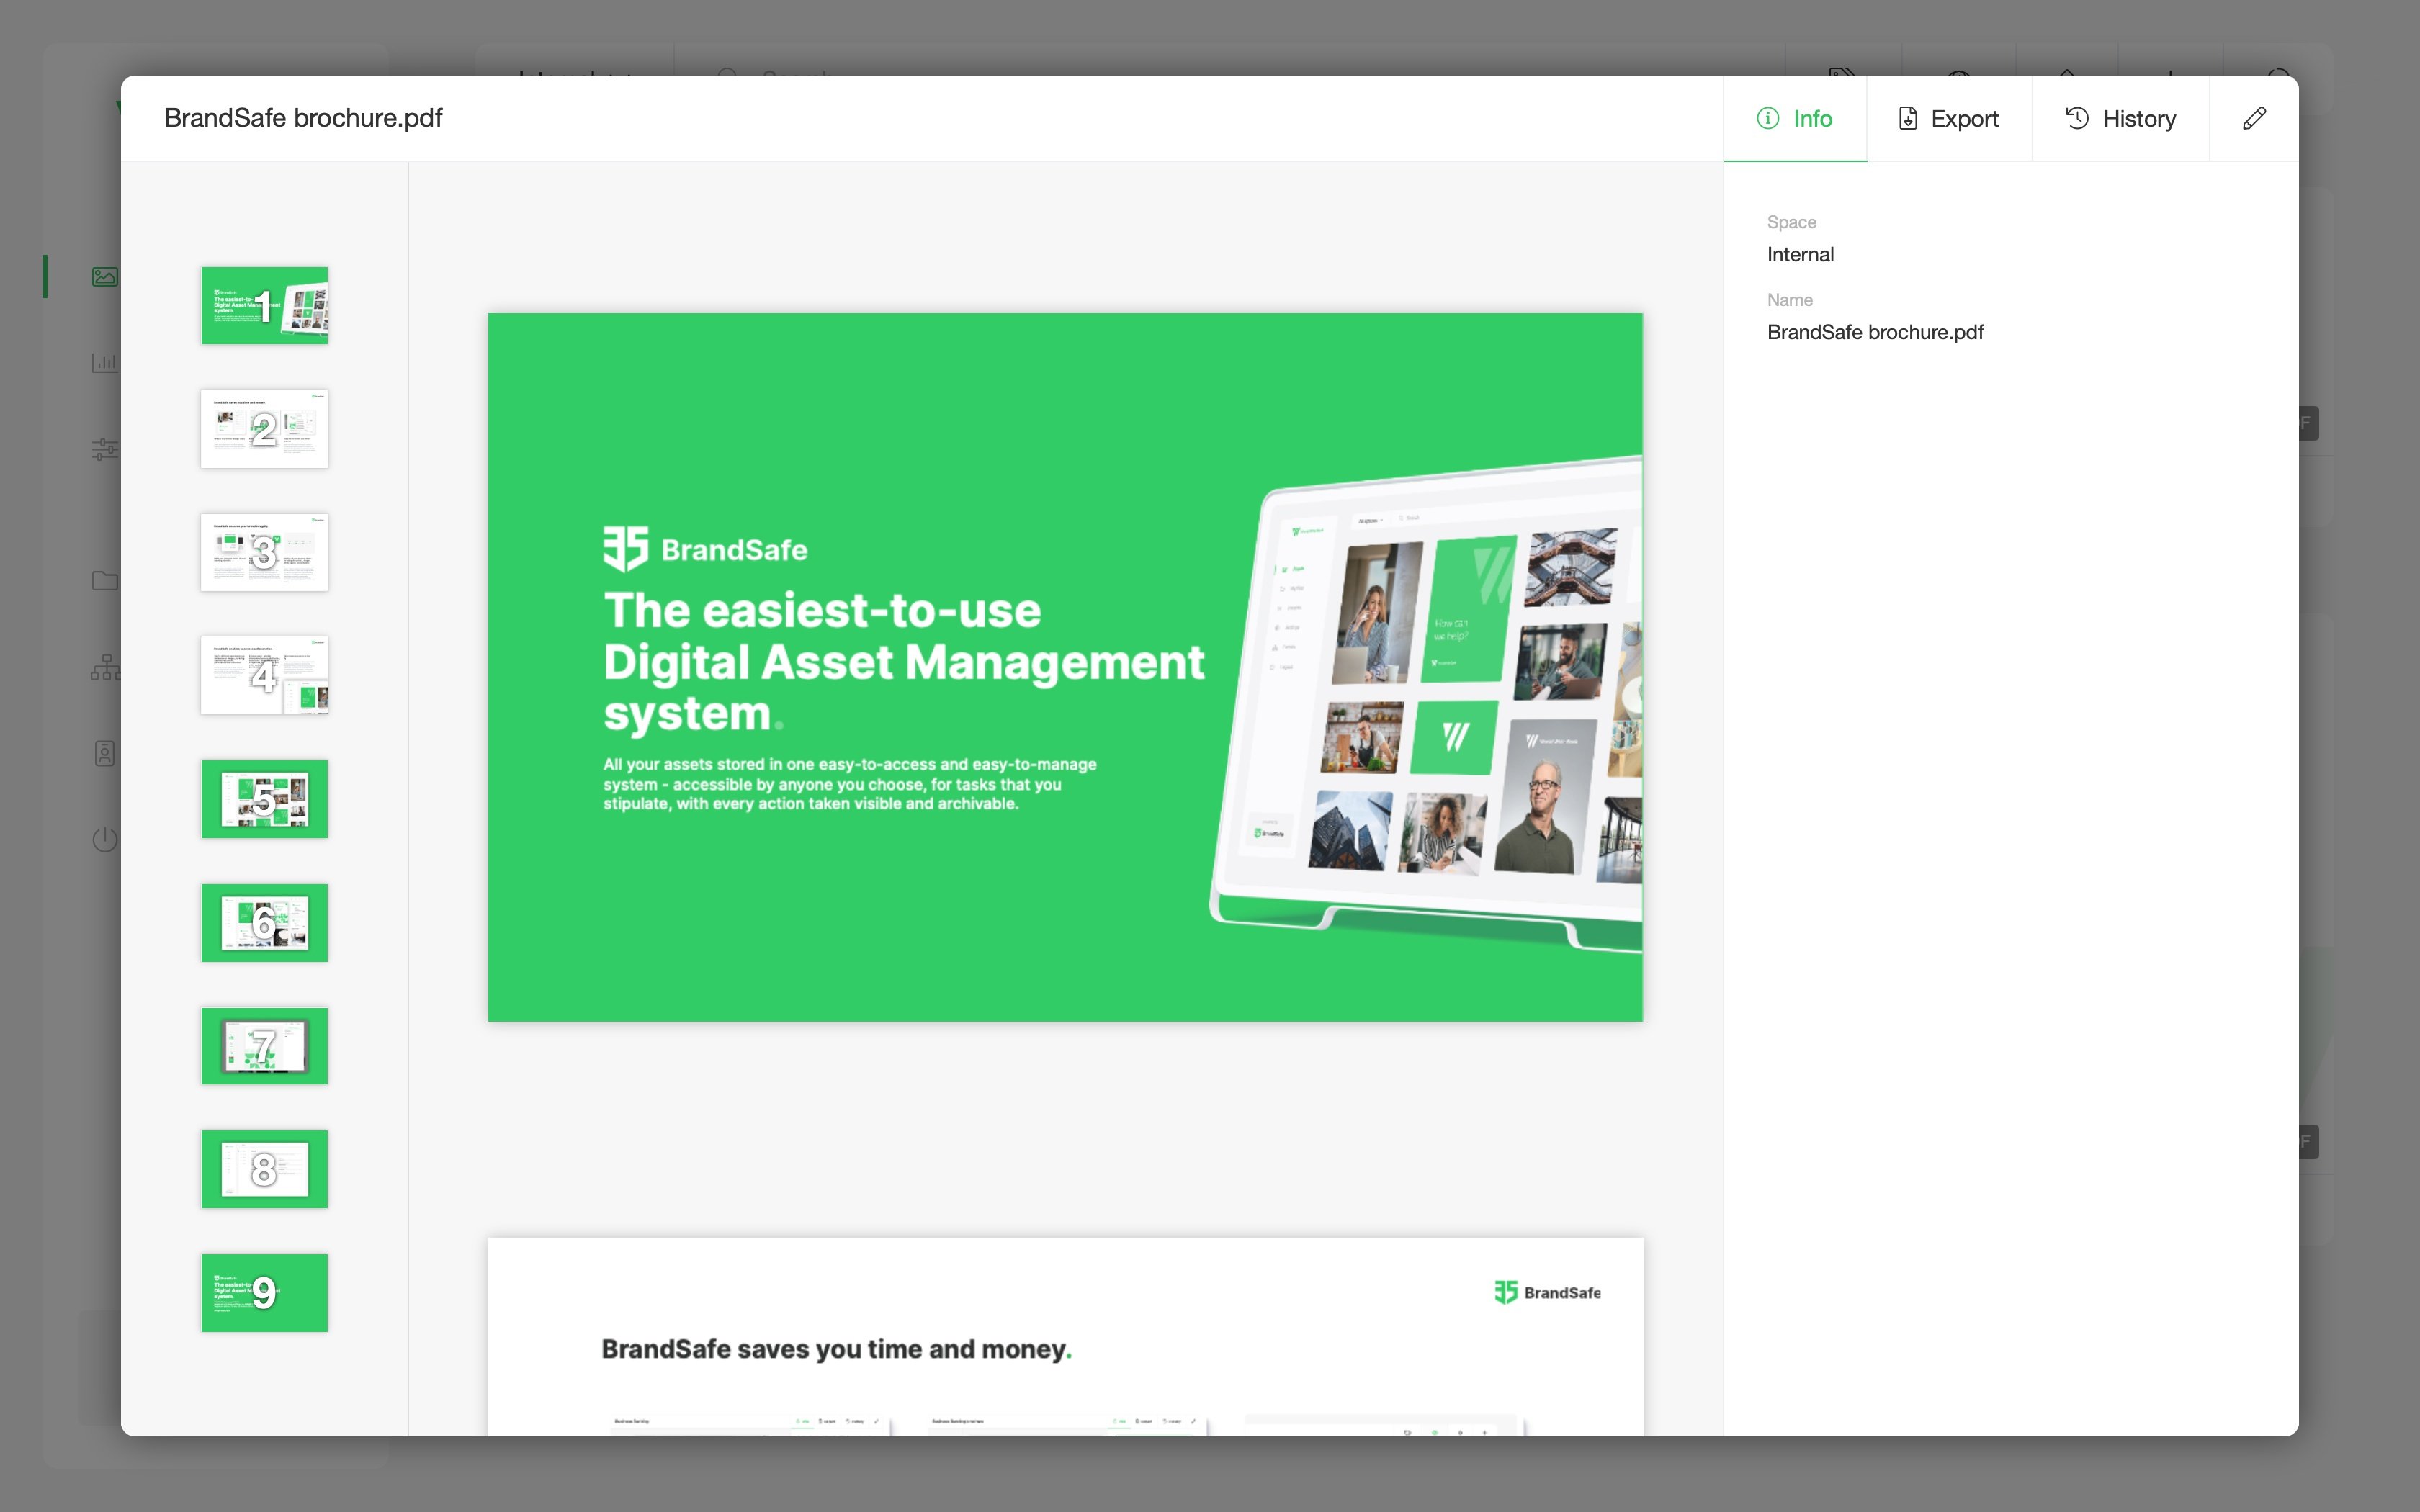Open the Export tab
Viewport: 2420px width, 1512px height.
(x=1949, y=118)
